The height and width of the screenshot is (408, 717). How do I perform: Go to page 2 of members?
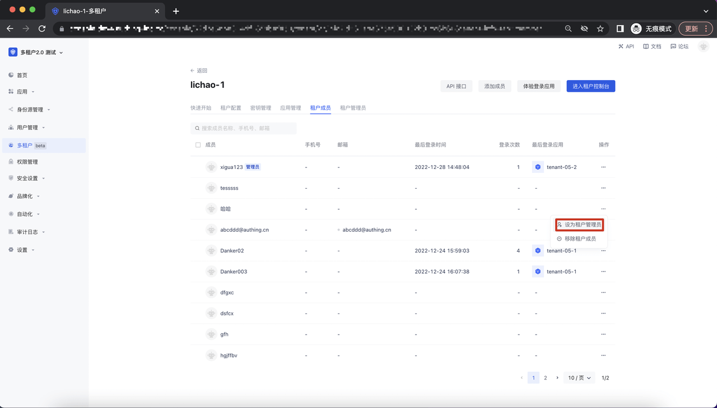tap(545, 378)
